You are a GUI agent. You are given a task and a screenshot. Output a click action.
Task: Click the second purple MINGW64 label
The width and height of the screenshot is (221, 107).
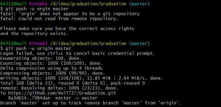pyautogui.click(x=38, y=43)
